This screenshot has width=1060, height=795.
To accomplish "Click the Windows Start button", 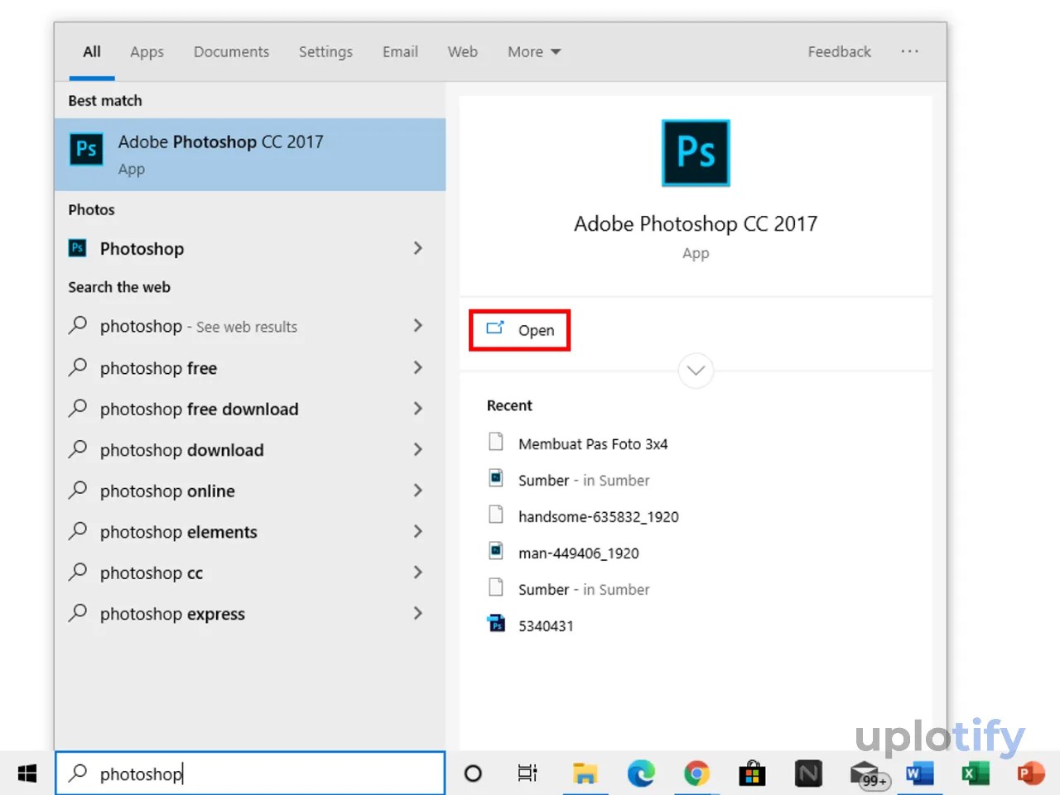I will coord(27,773).
